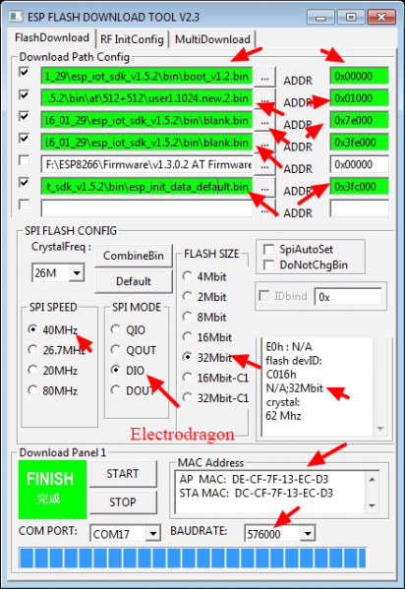Select 20MHz SPI speed

point(53,371)
